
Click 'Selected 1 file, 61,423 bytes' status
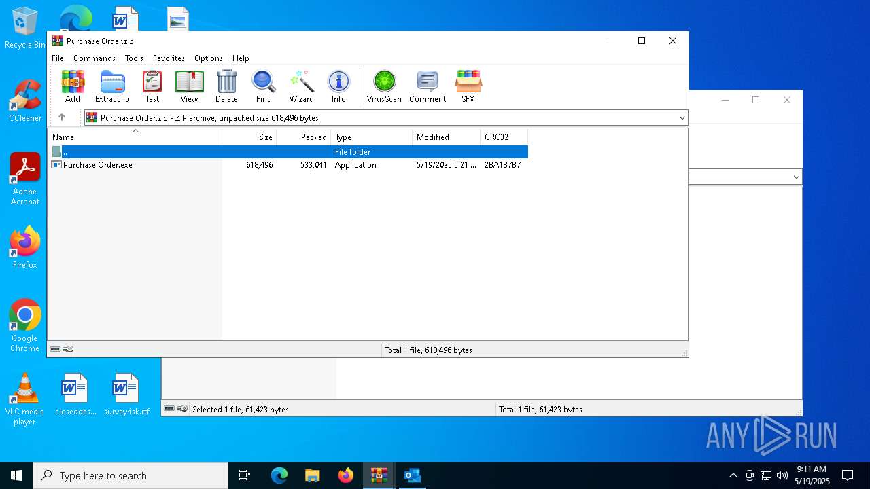point(241,410)
